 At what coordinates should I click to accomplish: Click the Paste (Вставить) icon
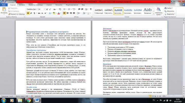coord(4,9)
